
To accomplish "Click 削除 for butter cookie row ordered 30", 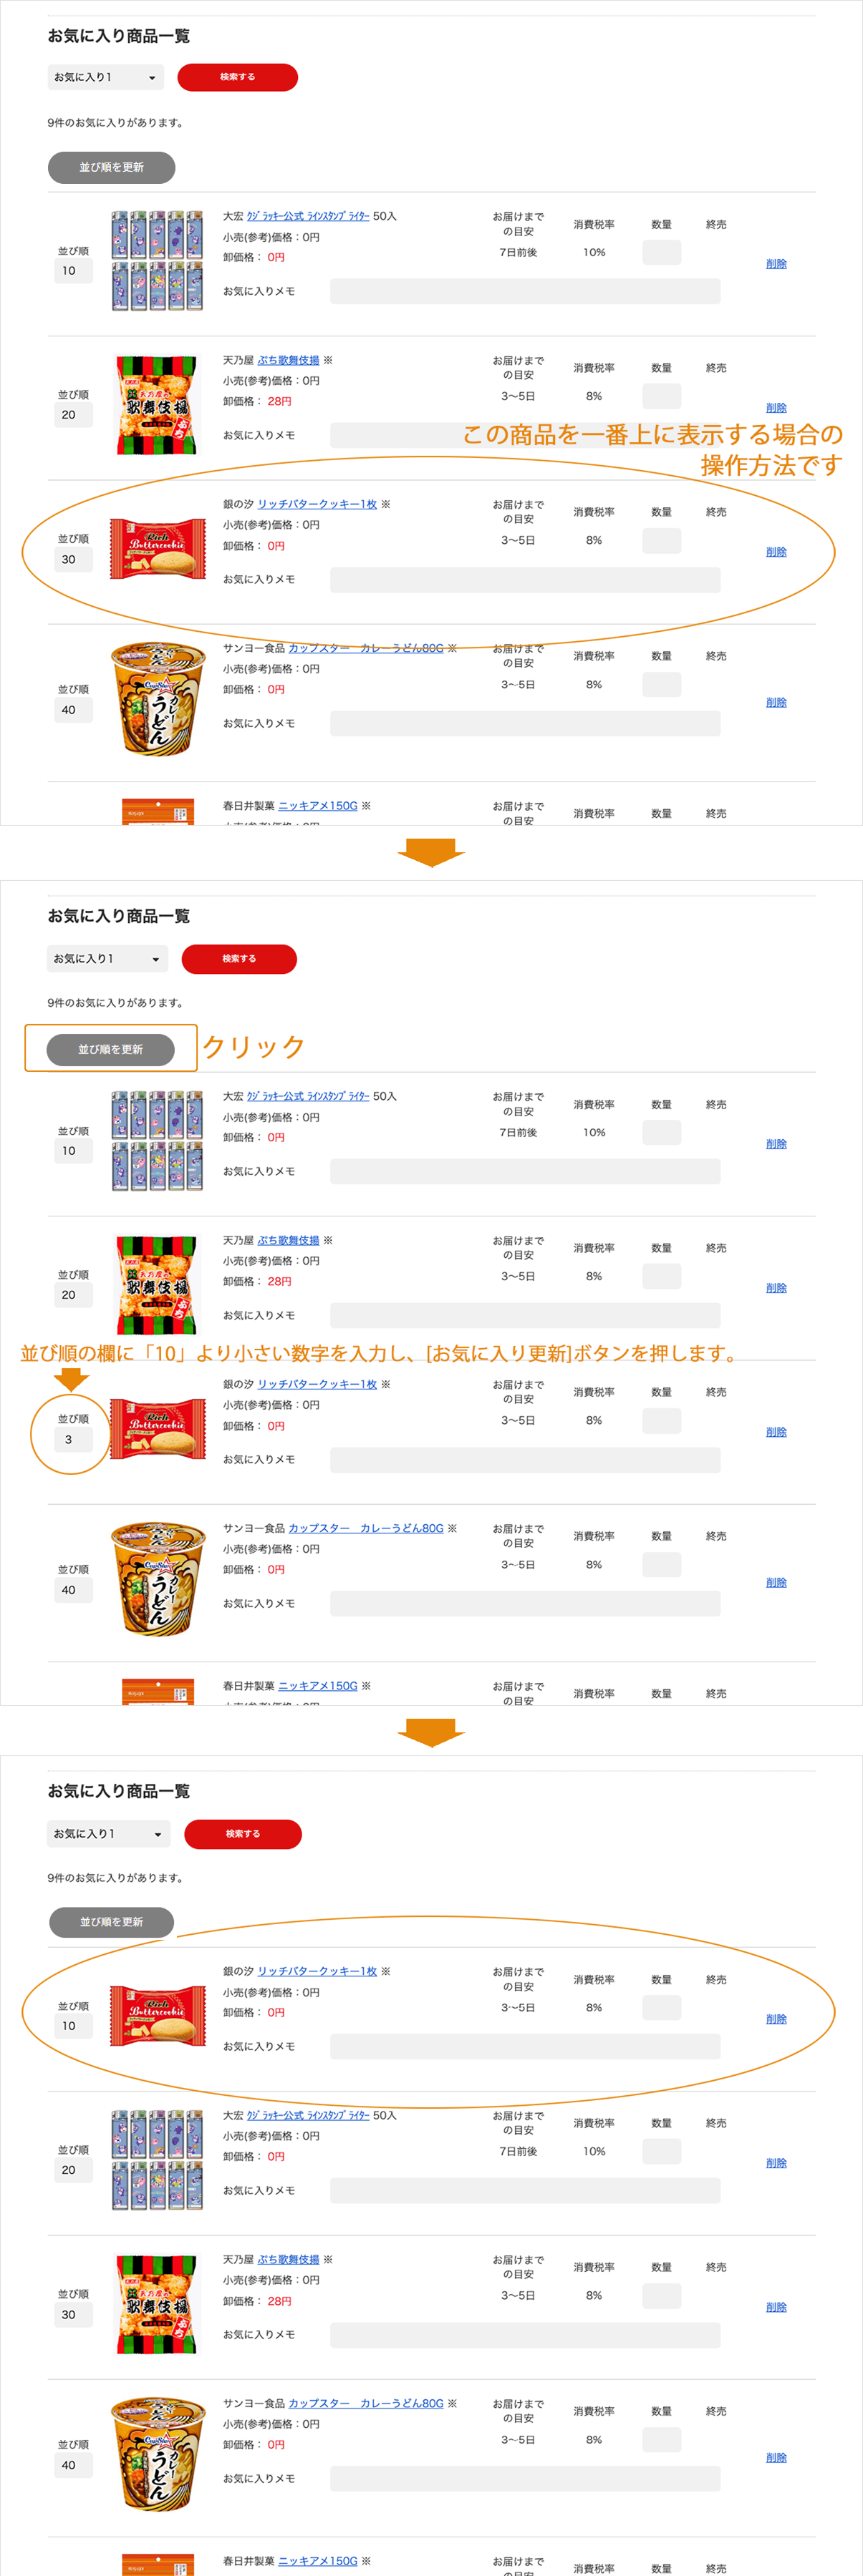I will [776, 552].
